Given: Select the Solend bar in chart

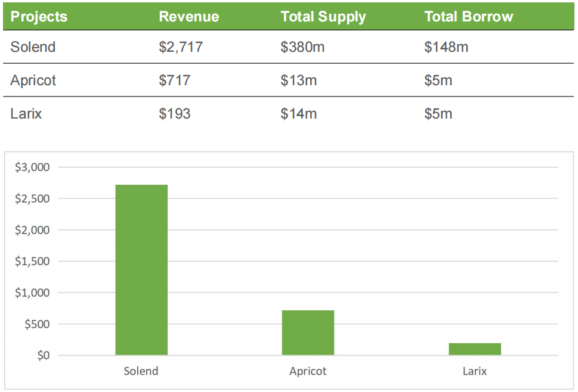Looking at the screenshot, I should tap(141, 270).
